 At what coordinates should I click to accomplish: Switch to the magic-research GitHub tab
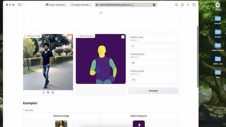[x=56, y=5]
